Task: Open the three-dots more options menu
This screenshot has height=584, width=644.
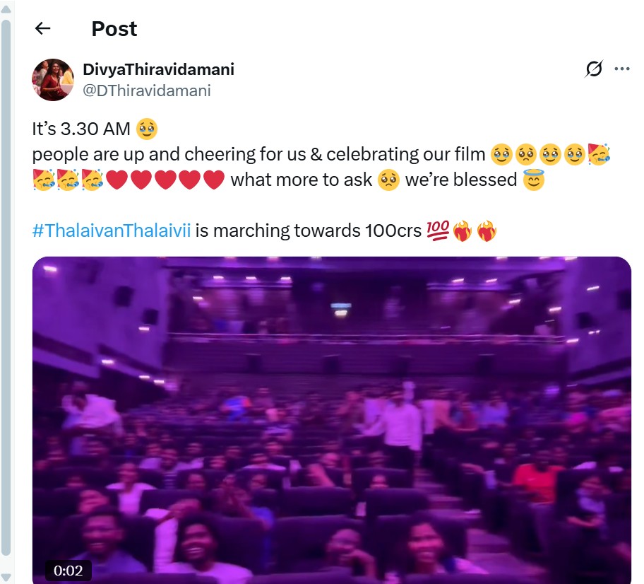Action: (x=622, y=69)
